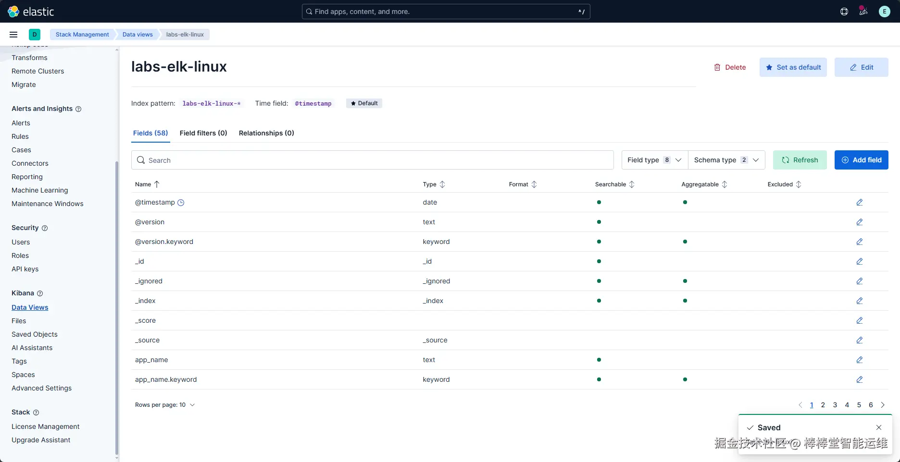This screenshot has width=900, height=462.
Task: Open the user avatar E menu
Action: tap(885, 12)
